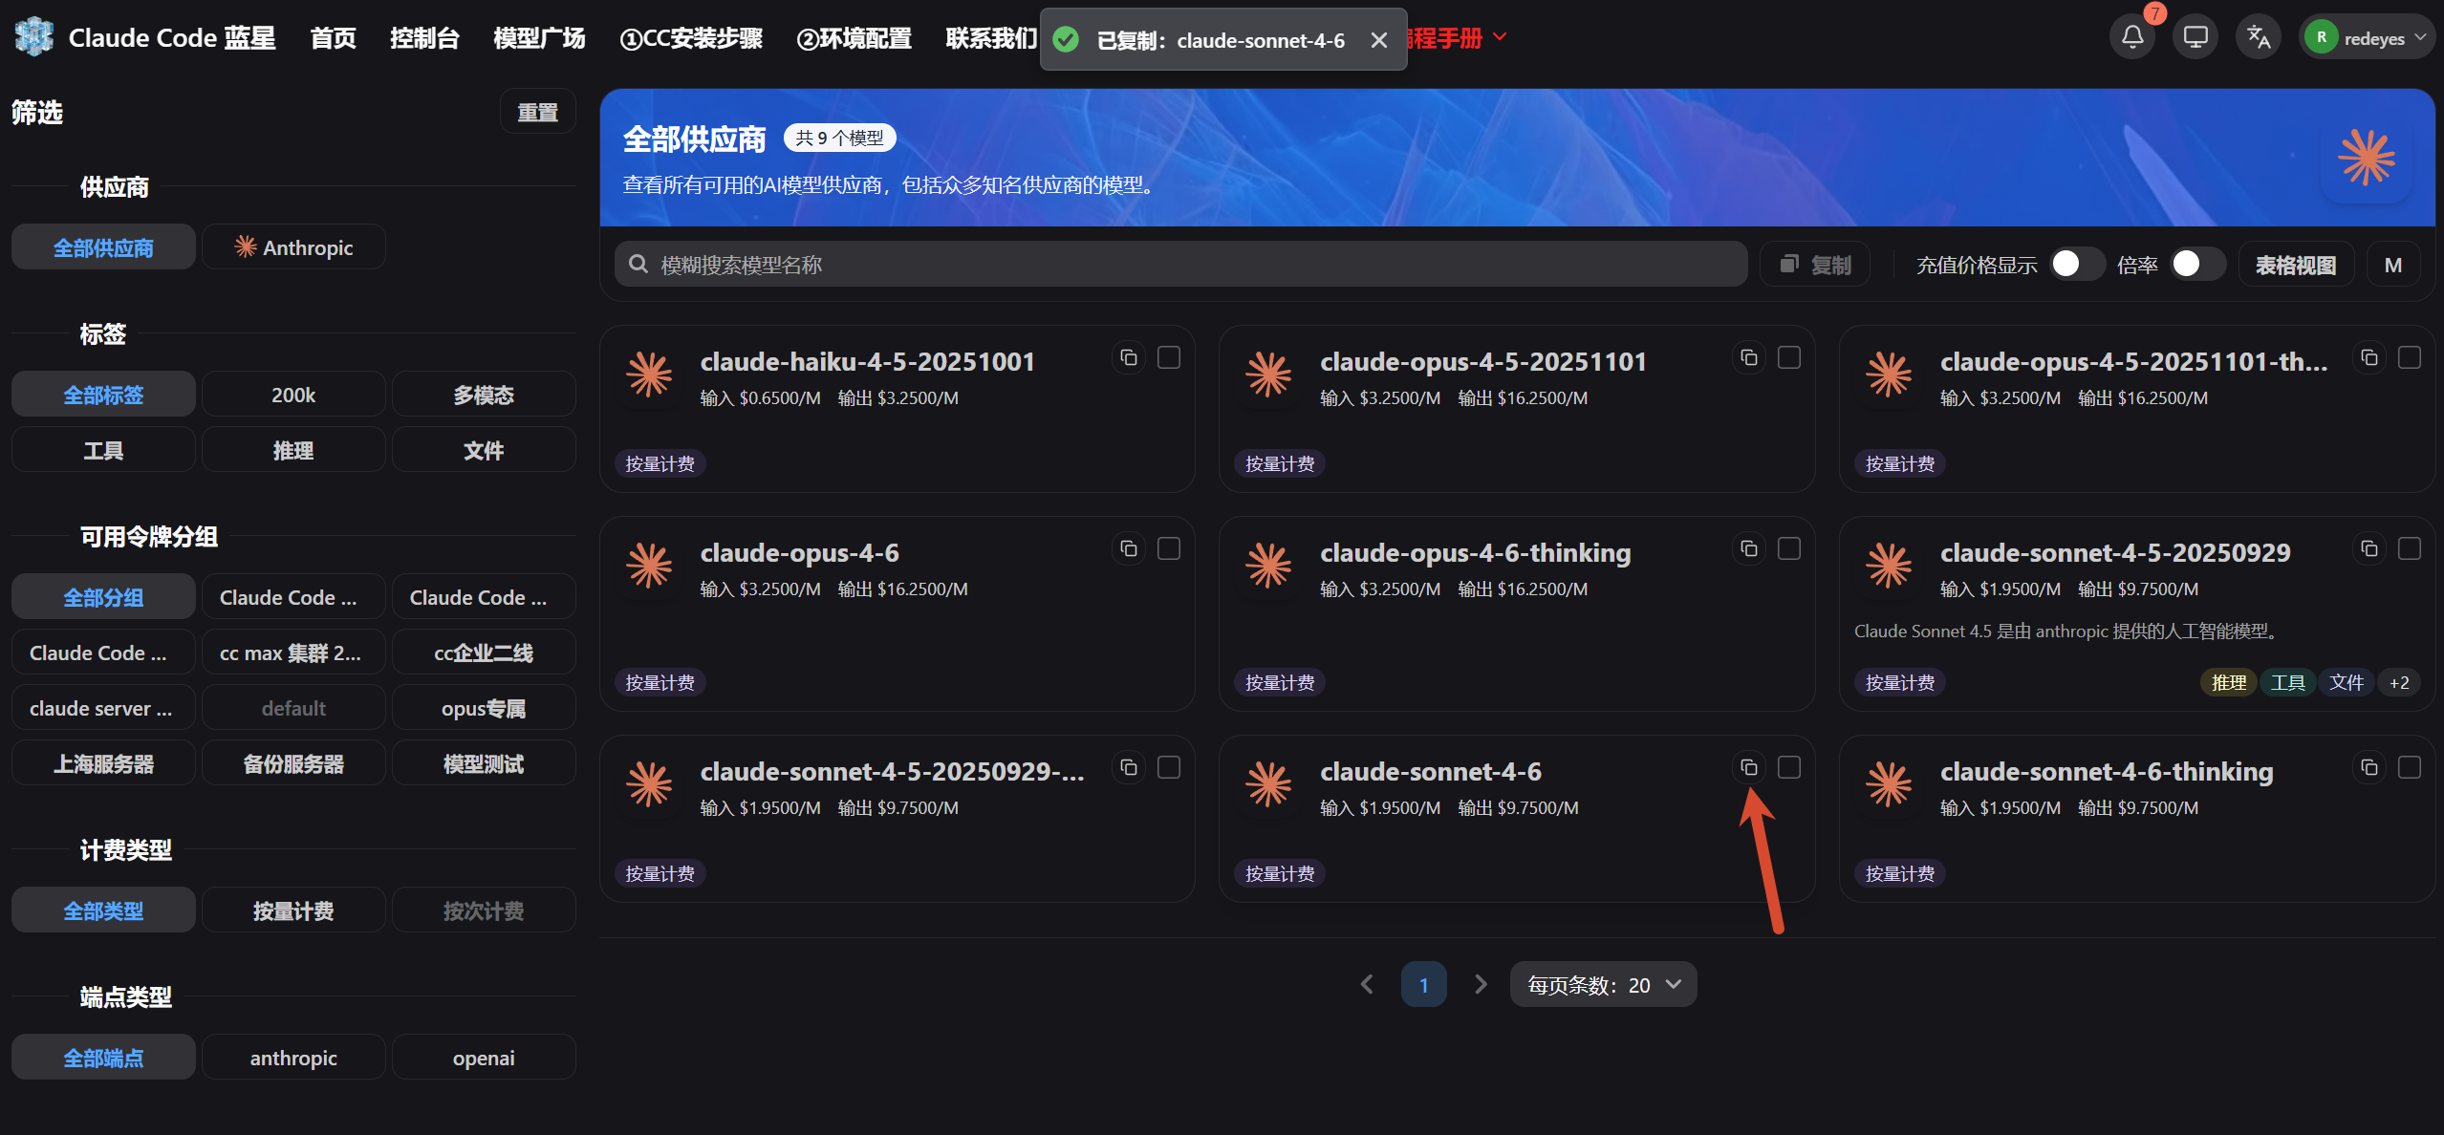The width and height of the screenshot is (2444, 1135).
Task: Select the claude-sonnet-4-6 card checkbox
Action: coord(1788,767)
